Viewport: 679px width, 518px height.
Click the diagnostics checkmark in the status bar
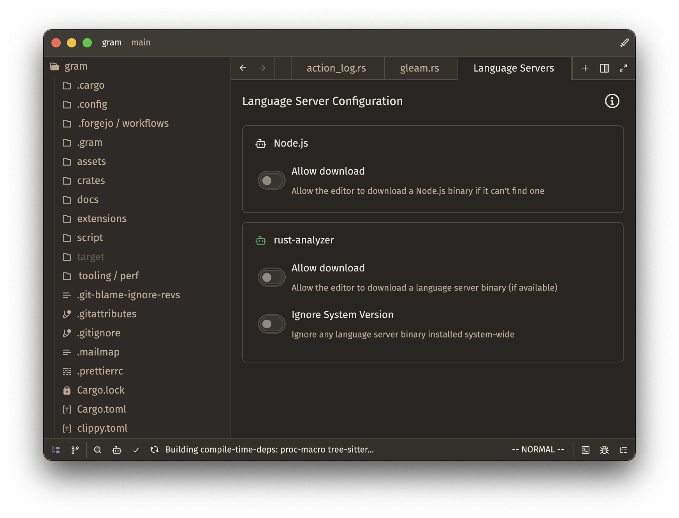(136, 450)
